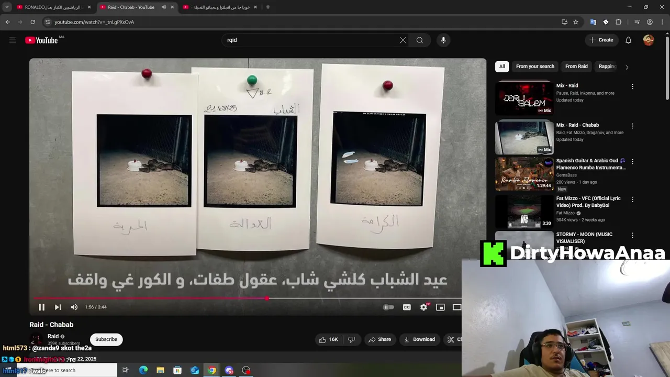Switch to RONALDO browser tab
Image resolution: width=670 pixels, height=377 pixels.
(53, 7)
